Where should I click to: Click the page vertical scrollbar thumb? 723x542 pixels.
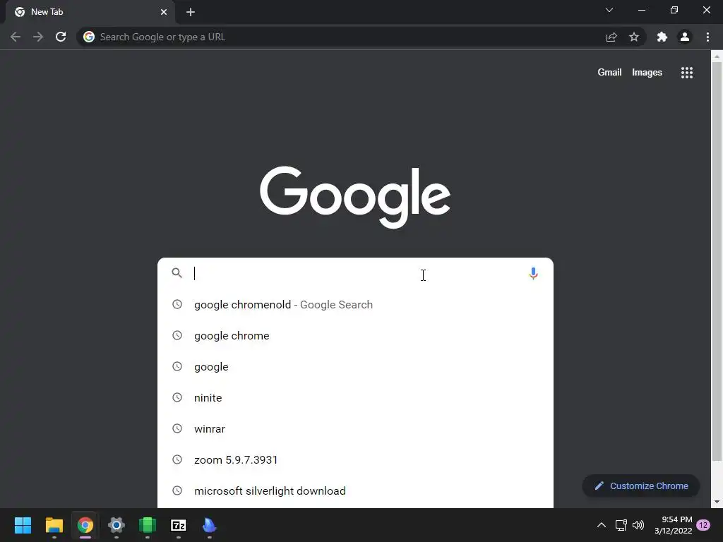(x=717, y=260)
